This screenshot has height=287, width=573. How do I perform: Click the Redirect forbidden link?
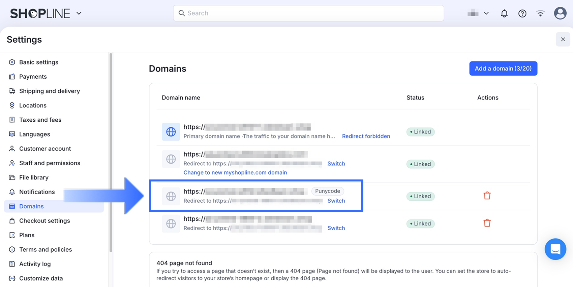[x=366, y=136]
